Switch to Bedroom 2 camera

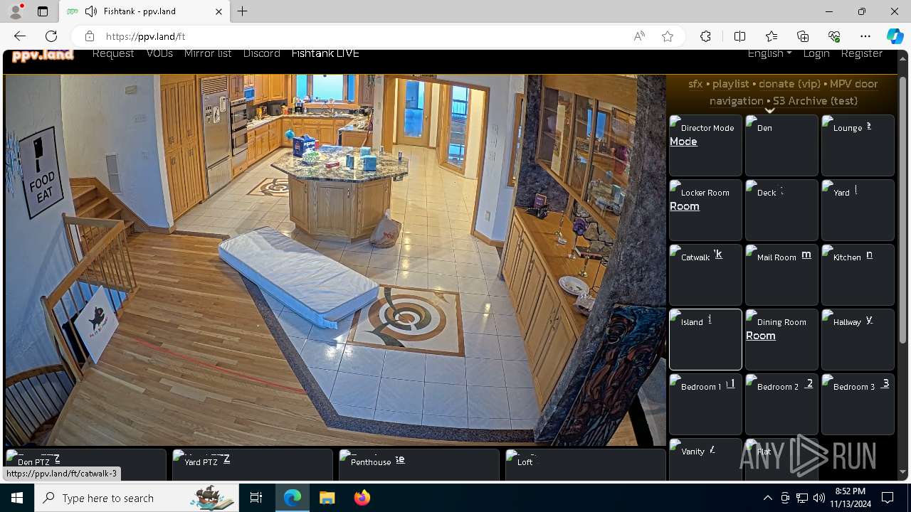tap(781, 404)
